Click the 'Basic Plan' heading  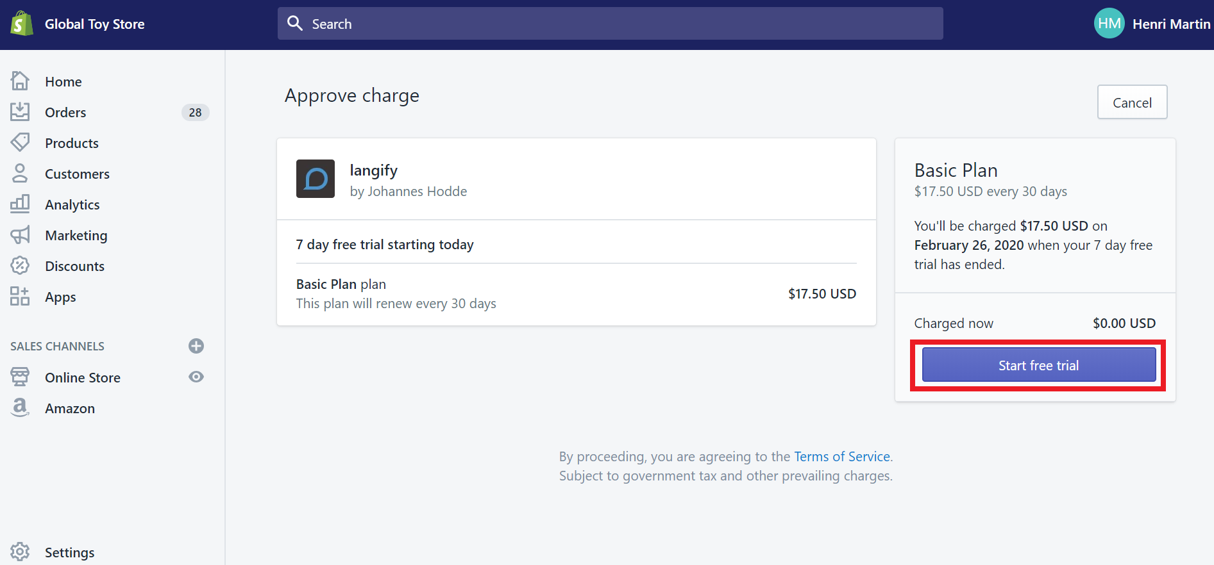[956, 170]
